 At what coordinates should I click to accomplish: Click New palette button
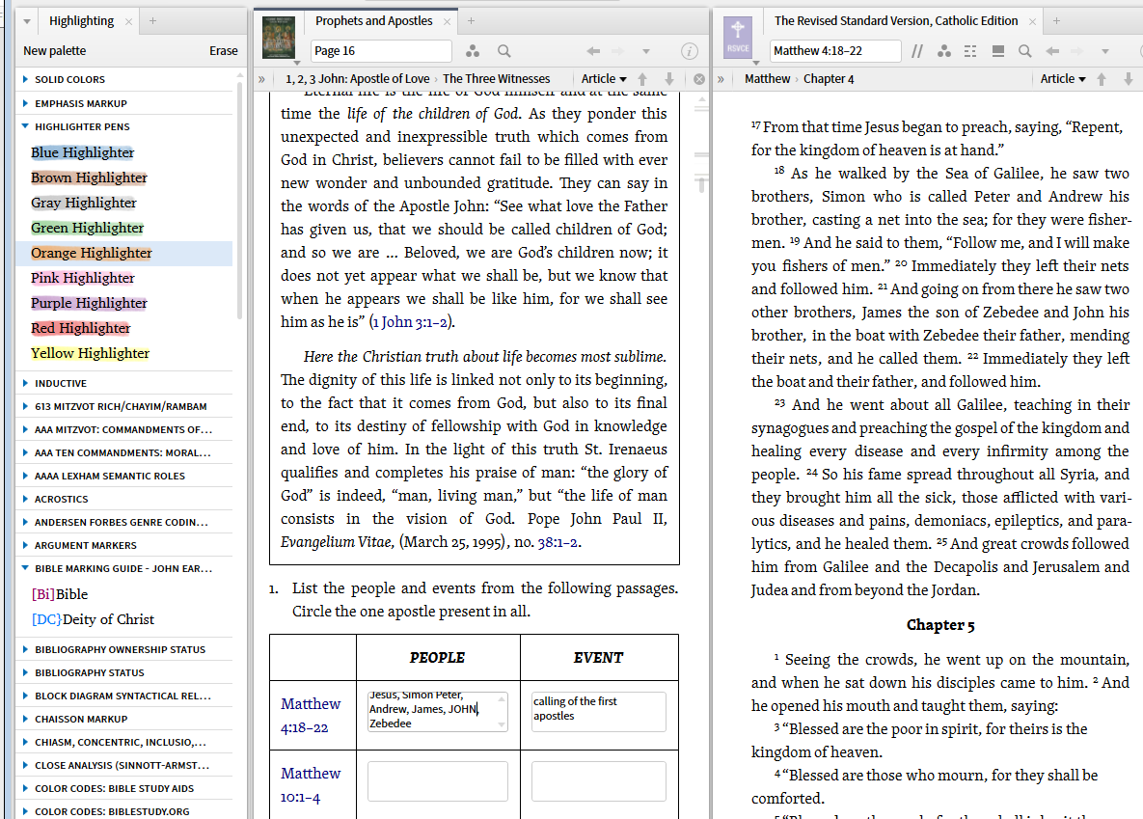point(55,51)
